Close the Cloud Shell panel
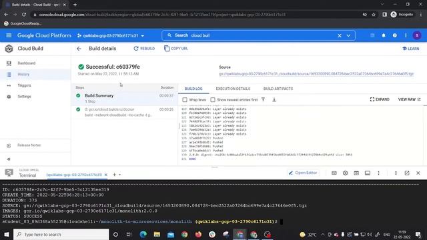This screenshot has width=427, height=240. click(x=418, y=173)
